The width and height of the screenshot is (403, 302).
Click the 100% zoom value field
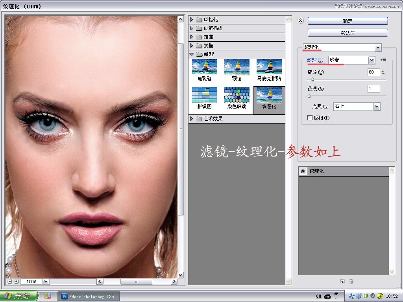point(31,282)
